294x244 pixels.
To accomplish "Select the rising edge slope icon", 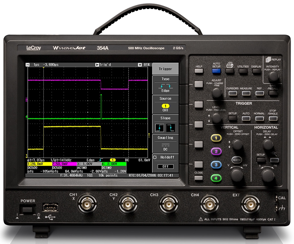I will 160,128.
